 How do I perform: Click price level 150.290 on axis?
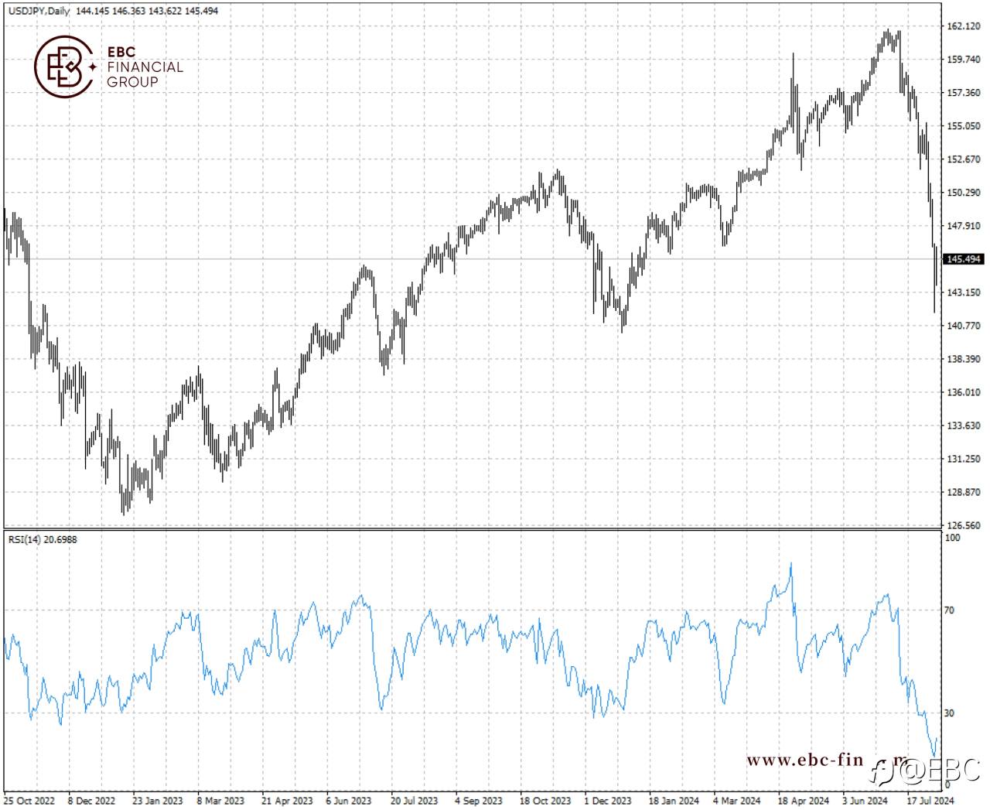coord(964,193)
